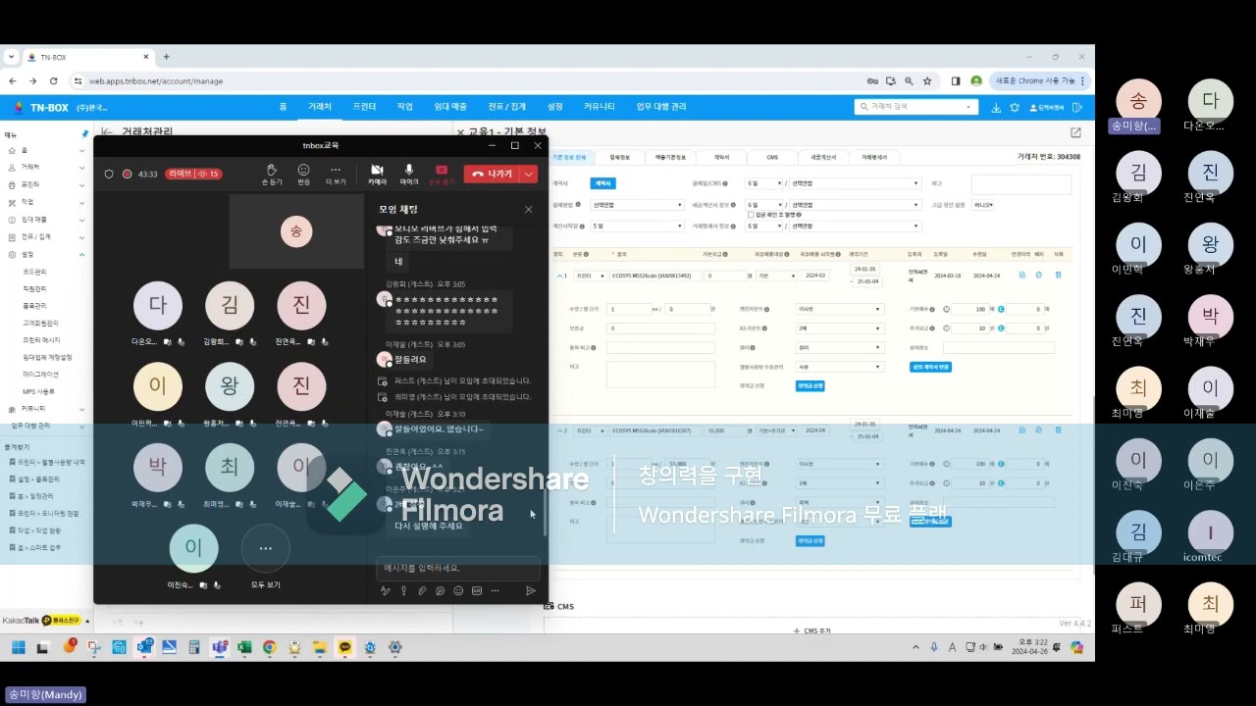Open Windows Start menu

19,647
